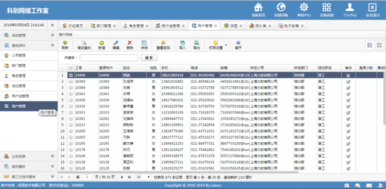The width and height of the screenshot is (386, 189).
Task: Click users icon in status bar
Action: pyautogui.click(x=380, y=185)
